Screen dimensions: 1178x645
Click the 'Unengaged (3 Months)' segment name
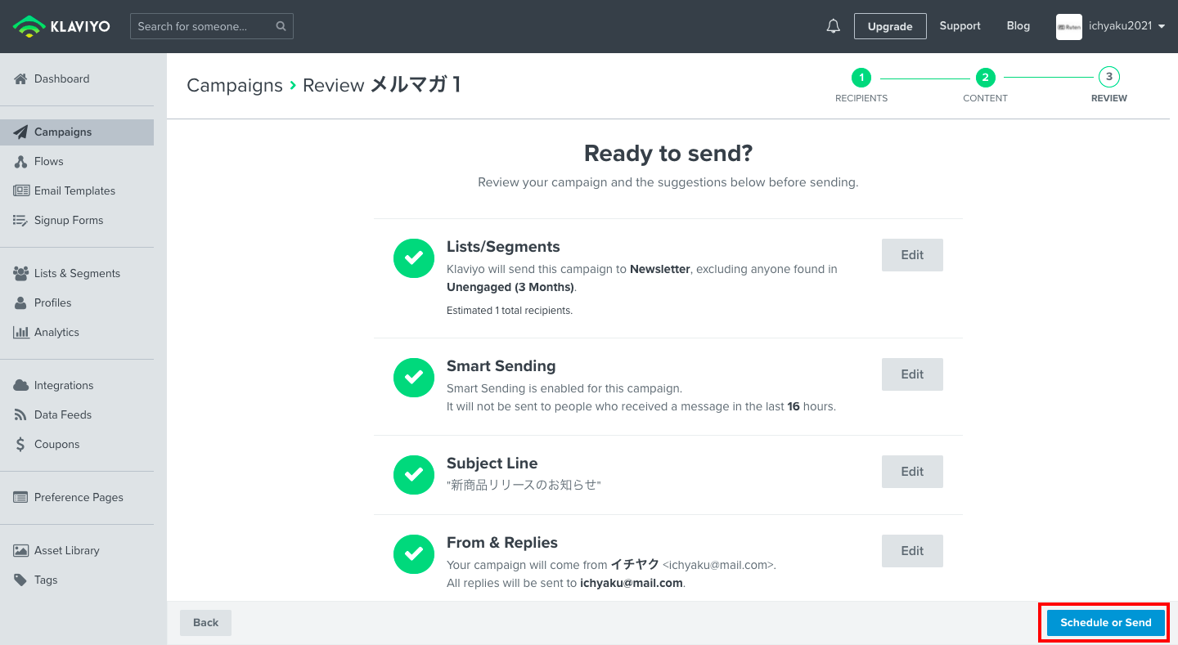pyautogui.click(x=510, y=287)
